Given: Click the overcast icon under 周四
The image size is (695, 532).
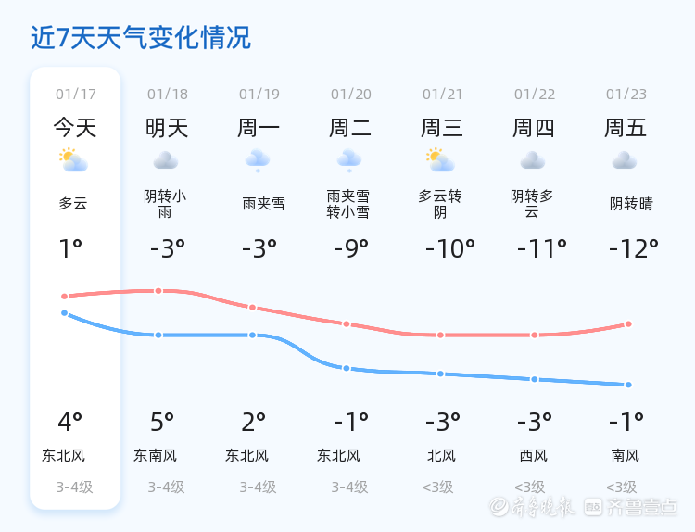Looking at the screenshot, I should (x=533, y=161).
